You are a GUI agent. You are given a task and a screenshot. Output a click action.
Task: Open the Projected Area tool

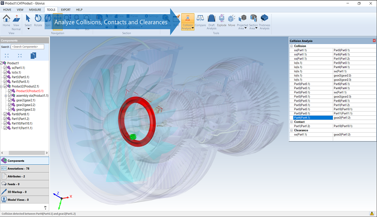coord(242,22)
